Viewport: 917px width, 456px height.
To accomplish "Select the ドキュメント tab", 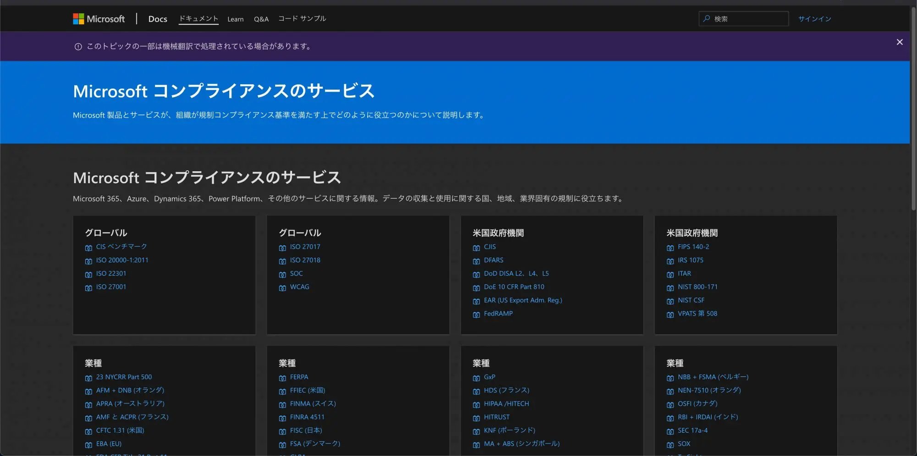I will click(199, 19).
